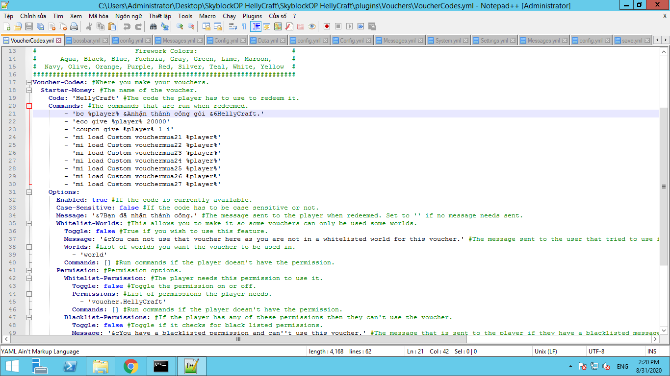Screen dimensions: 670x376
Task: Click the Print icon in toolbar
Action: [x=74, y=26]
